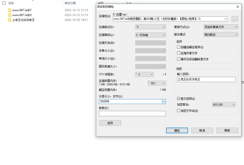Click the browse button beside archive path

pos(235,19)
